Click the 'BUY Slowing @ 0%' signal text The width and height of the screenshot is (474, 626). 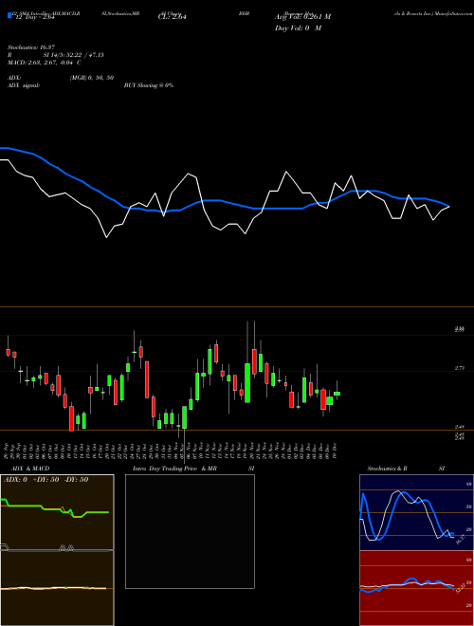149,85
